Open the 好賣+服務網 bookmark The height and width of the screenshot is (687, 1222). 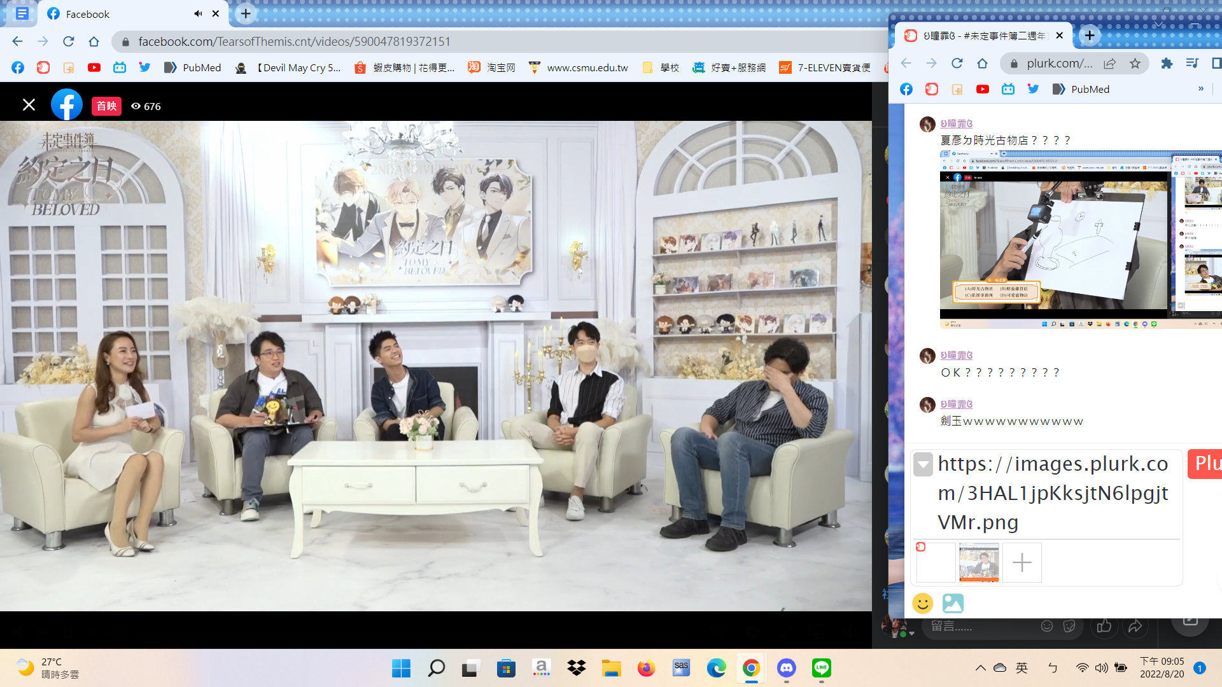[x=729, y=67]
